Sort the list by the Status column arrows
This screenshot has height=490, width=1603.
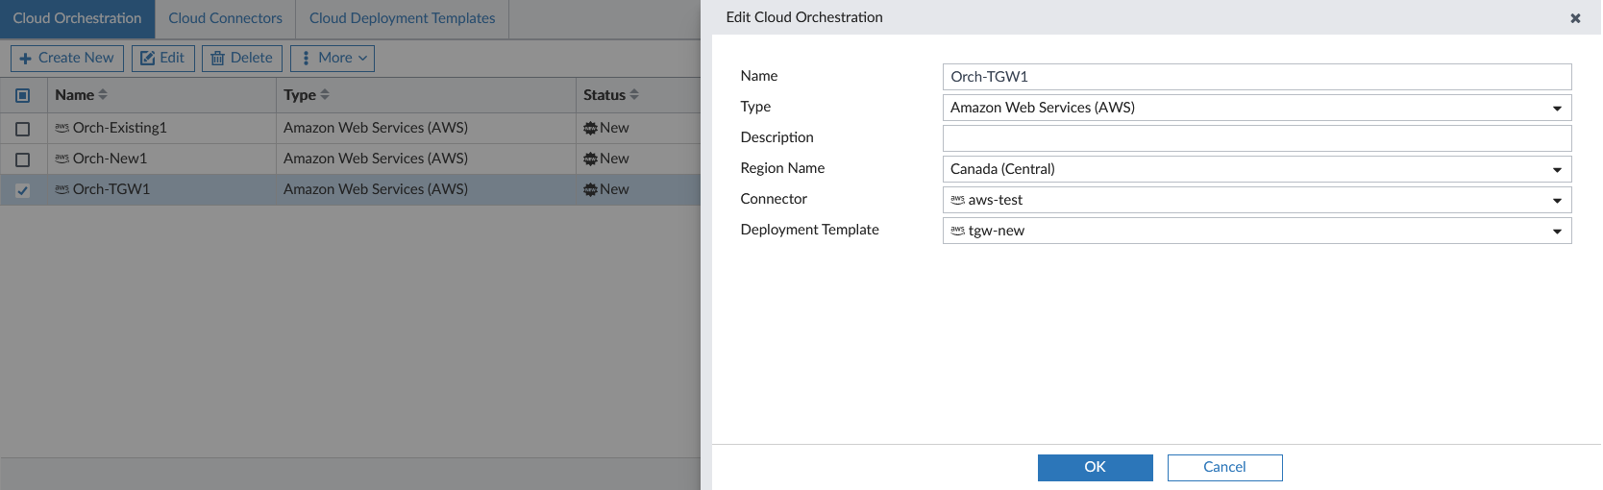634,95
